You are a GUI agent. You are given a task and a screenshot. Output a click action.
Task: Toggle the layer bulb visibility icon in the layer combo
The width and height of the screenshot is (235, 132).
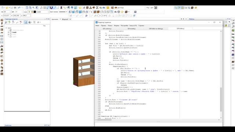pos(29,12)
